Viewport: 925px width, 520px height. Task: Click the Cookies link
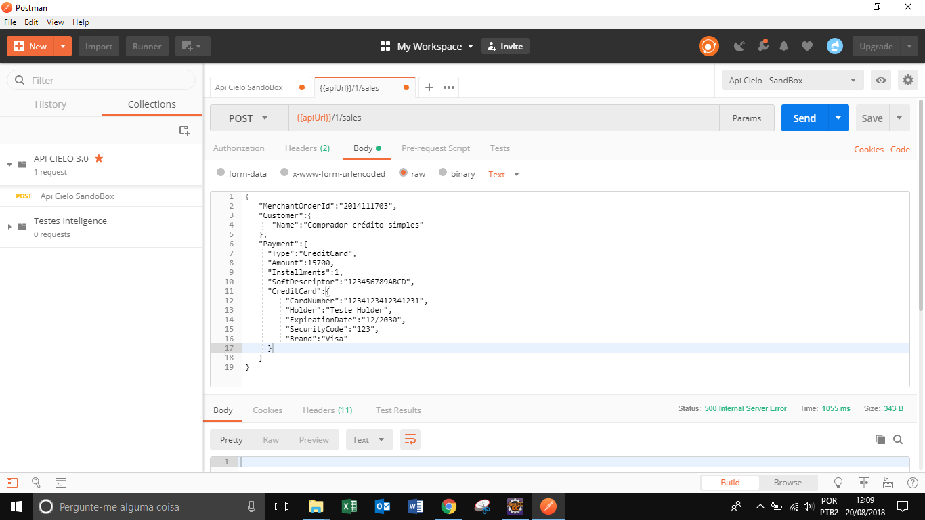click(x=869, y=150)
